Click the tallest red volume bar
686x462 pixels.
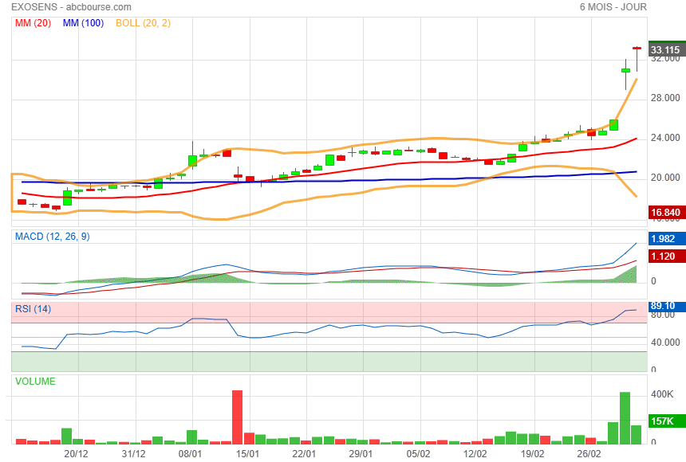(x=237, y=417)
